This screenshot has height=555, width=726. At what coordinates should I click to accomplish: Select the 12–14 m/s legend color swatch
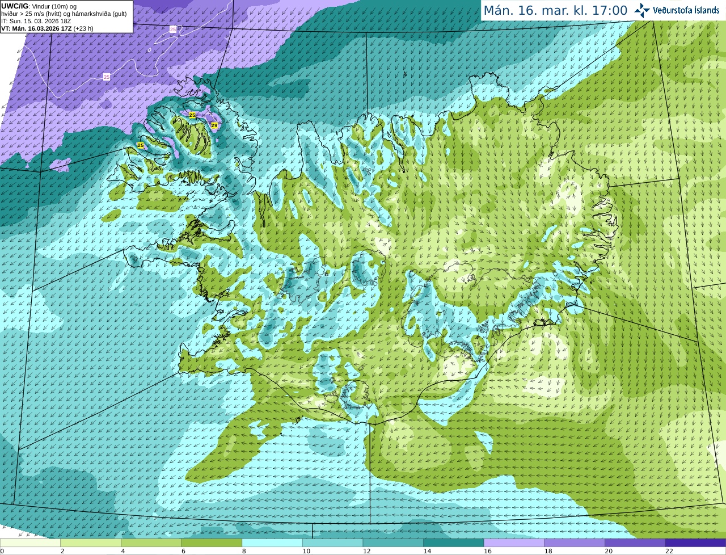point(393,543)
